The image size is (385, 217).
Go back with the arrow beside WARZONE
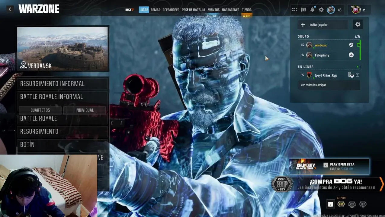tap(10, 9)
